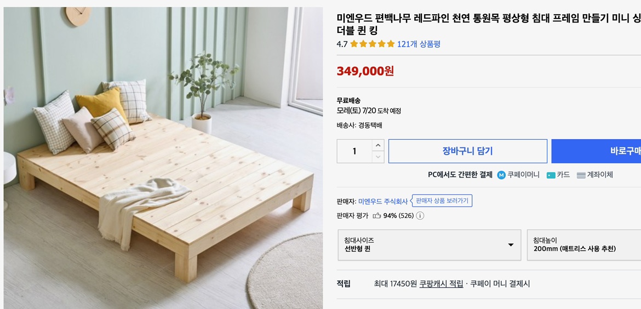Click the 계좌이체 bank transfer icon
The height and width of the screenshot is (309, 641).
point(581,175)
